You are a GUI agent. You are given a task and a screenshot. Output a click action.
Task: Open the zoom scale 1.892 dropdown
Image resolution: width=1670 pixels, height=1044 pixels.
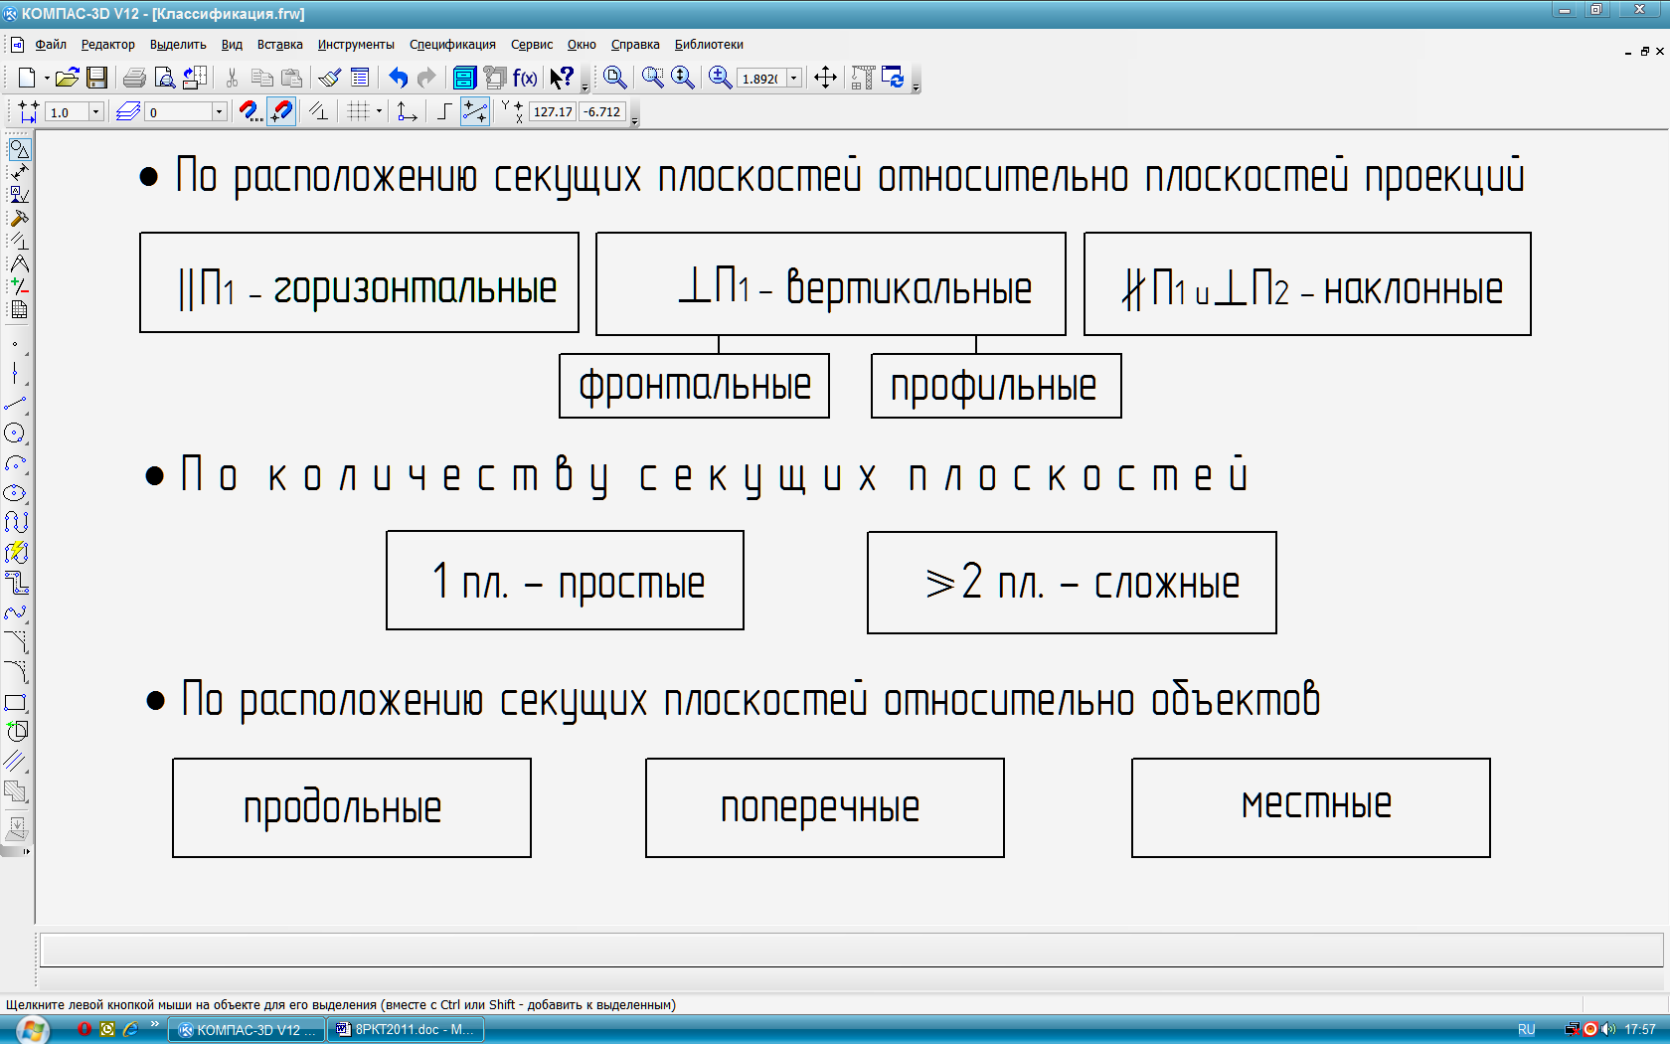click(x=794, y=79)
